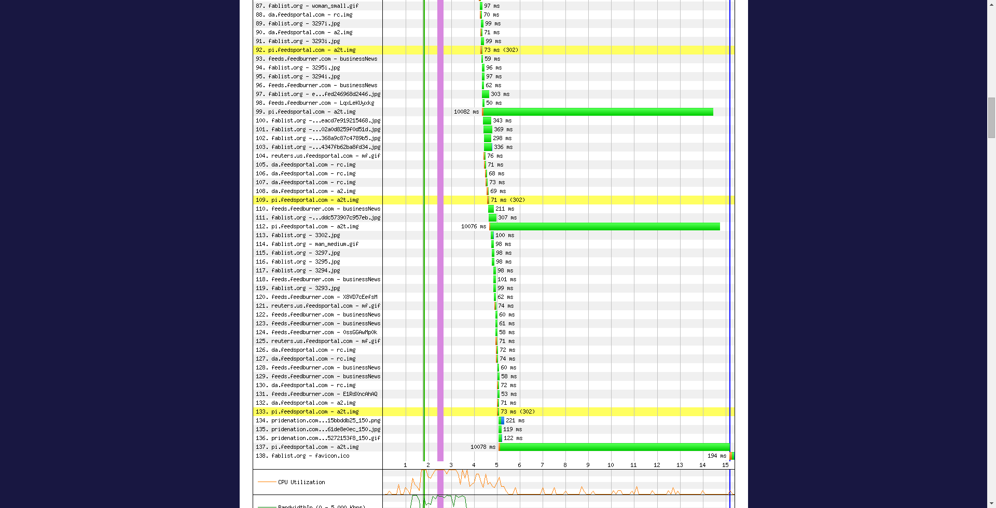Click the 10076 ms bar of request 112

pyautogui.click(x=604, y=227)
